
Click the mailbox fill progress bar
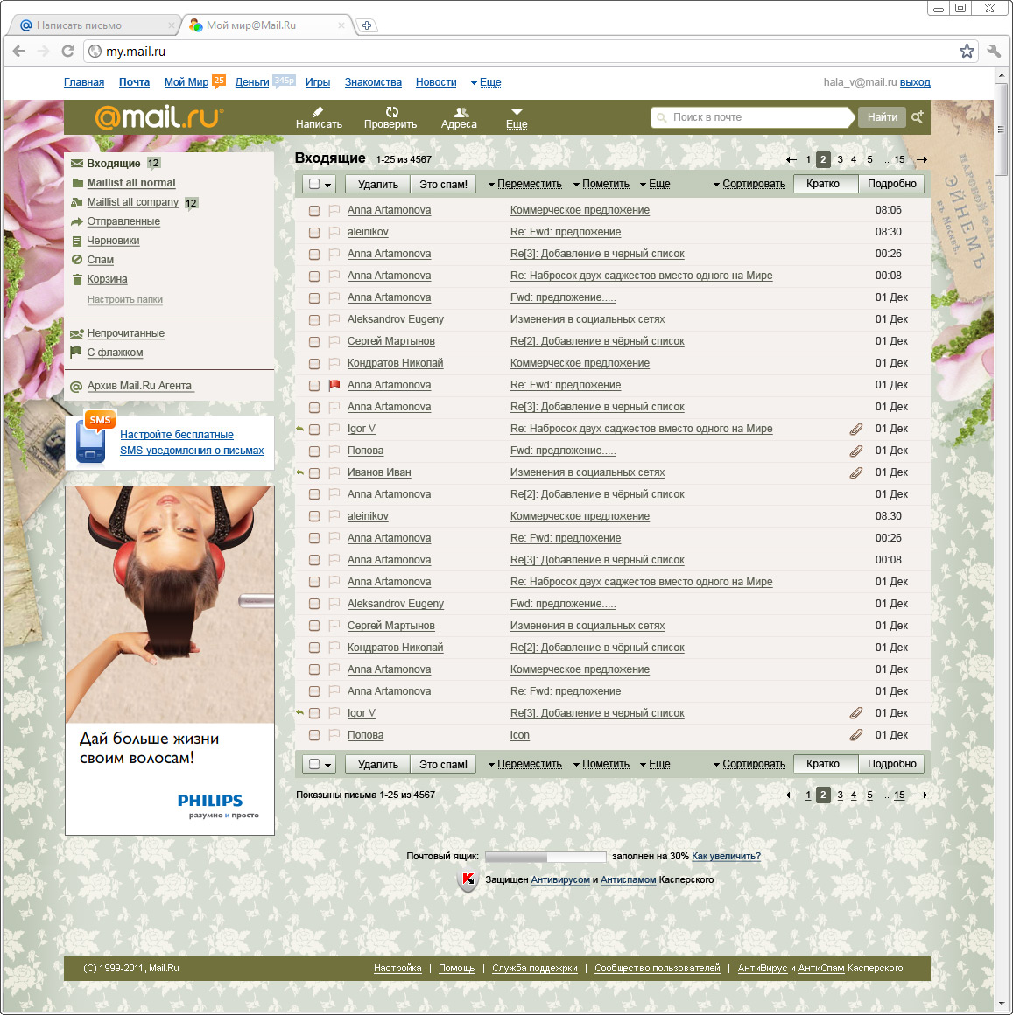(545, 857)
